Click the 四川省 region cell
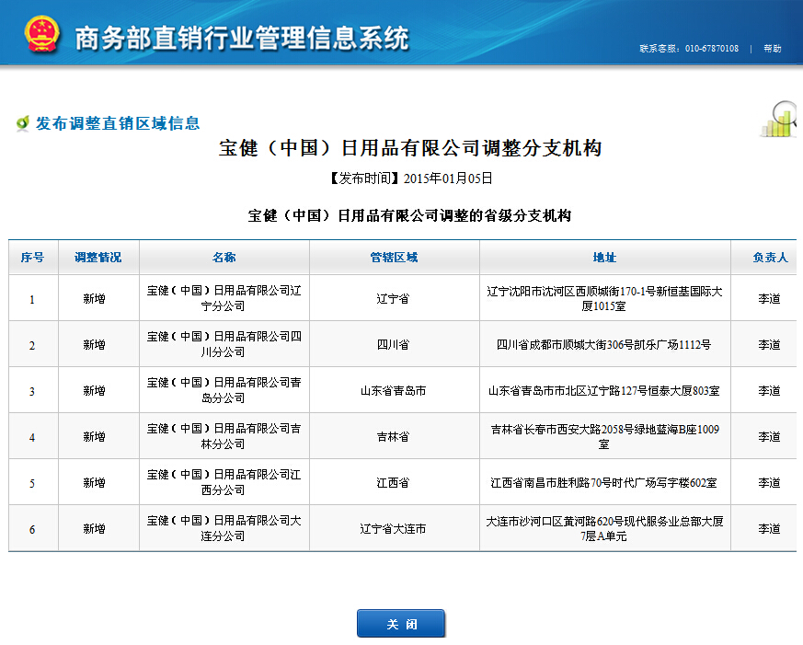The width and height of the screenshot is (803, 645). coord(394,344)
